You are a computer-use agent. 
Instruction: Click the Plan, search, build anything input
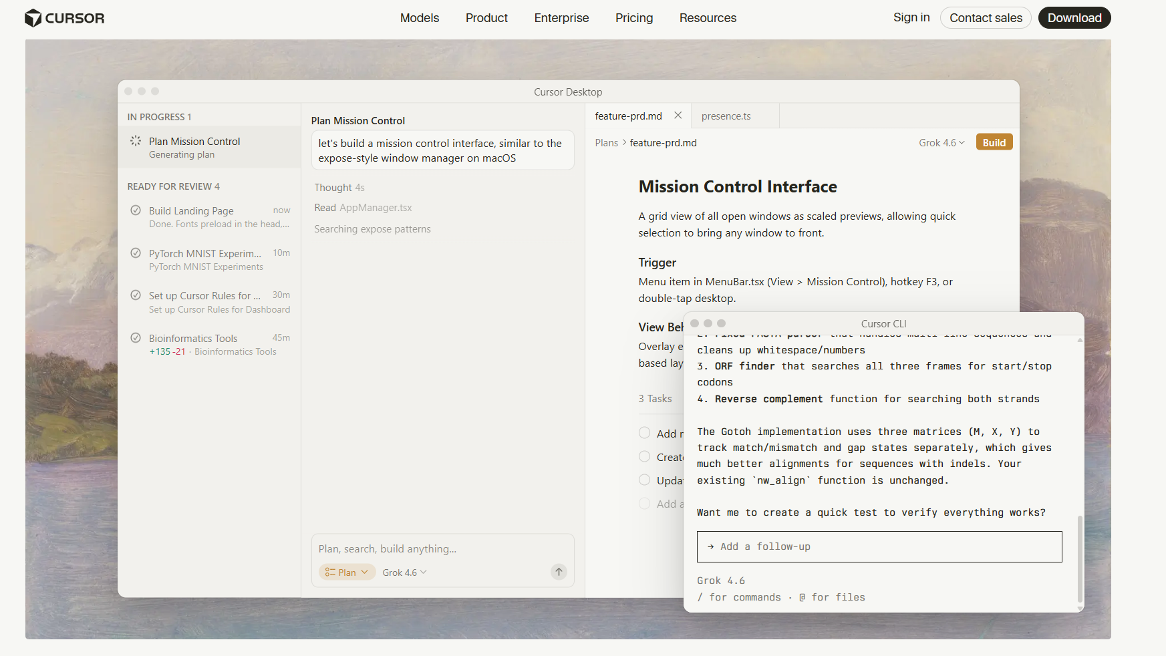pos(442,549)
